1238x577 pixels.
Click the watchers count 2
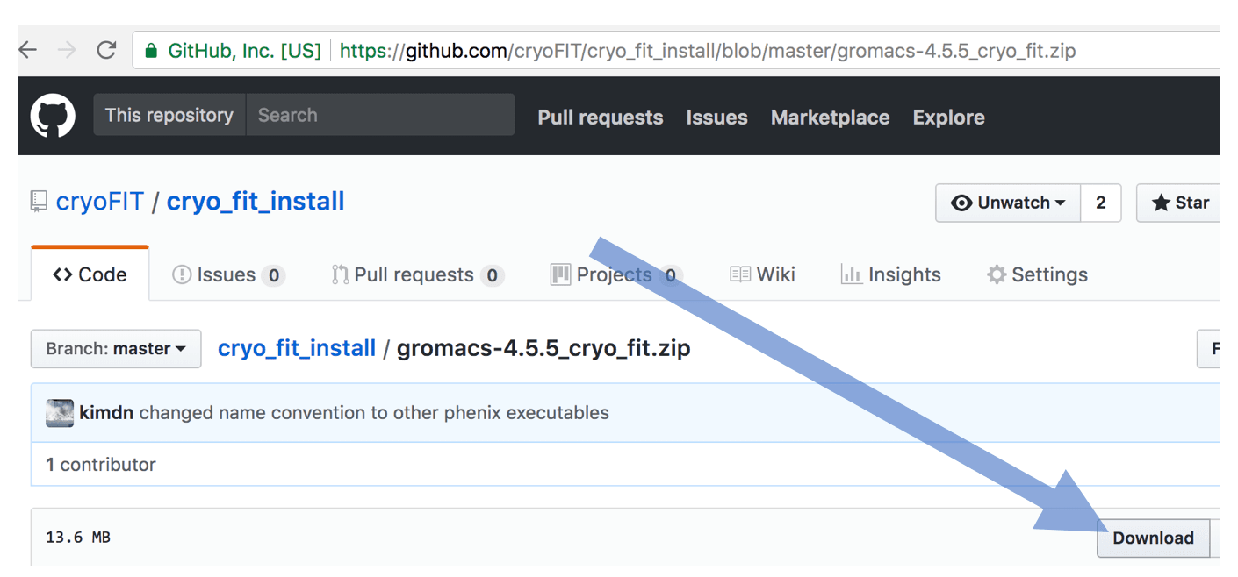click(1100, 203)
